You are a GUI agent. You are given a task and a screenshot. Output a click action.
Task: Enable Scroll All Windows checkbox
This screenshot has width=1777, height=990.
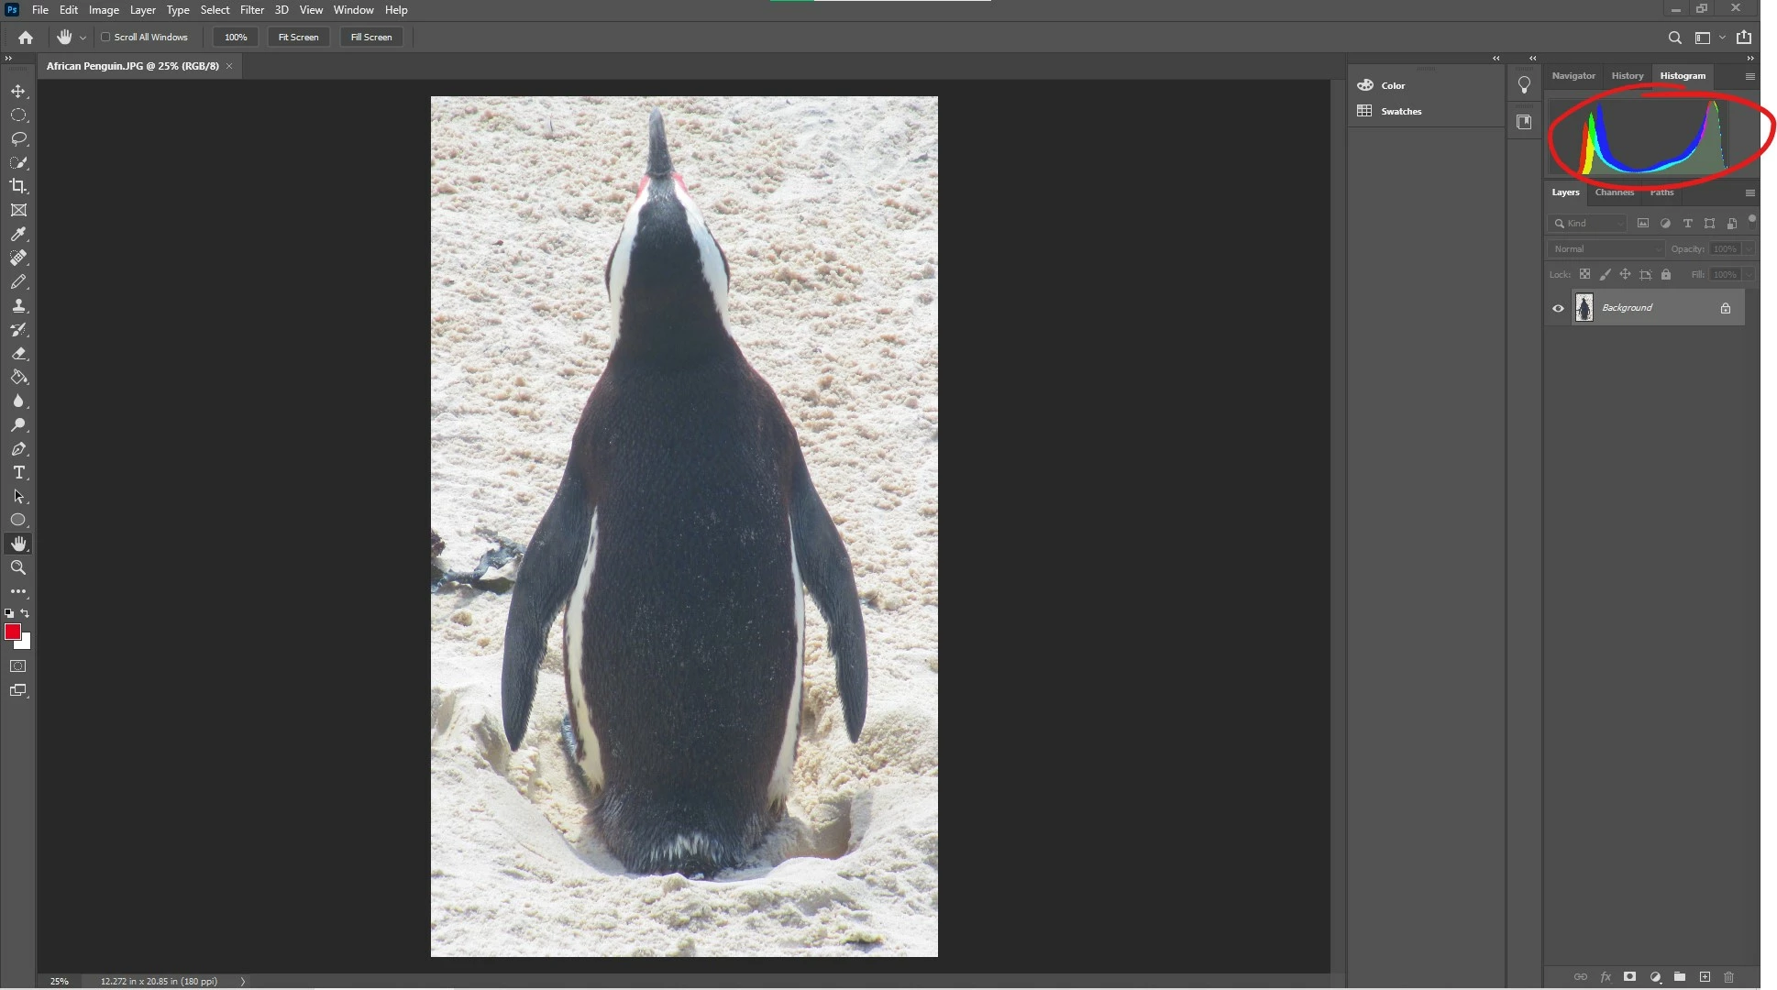[x=105, y=38]
